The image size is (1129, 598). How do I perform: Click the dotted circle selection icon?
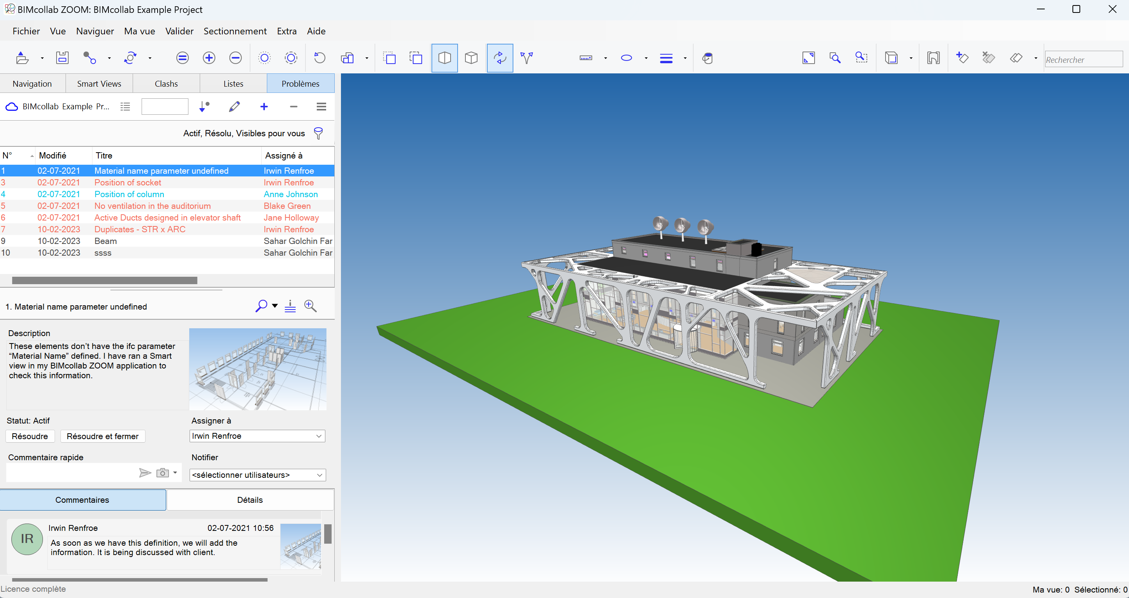tap(265, 58)
